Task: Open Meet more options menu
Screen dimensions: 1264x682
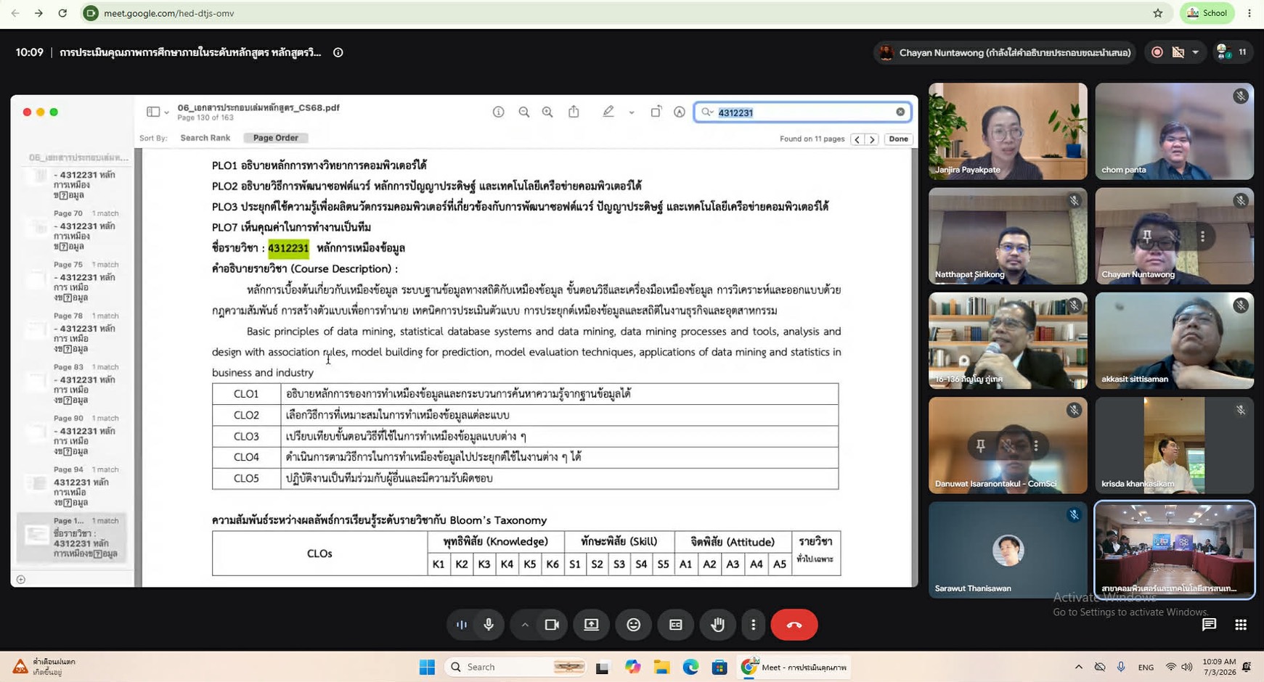Action: coord(754,625)
